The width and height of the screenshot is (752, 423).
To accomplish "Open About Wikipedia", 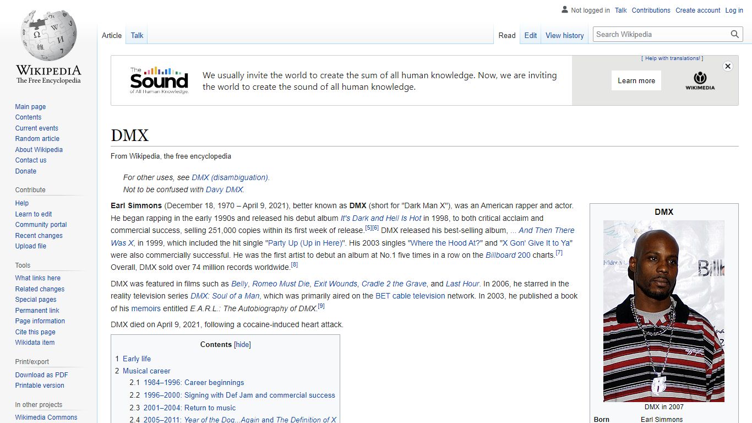I will click(39, 150).
